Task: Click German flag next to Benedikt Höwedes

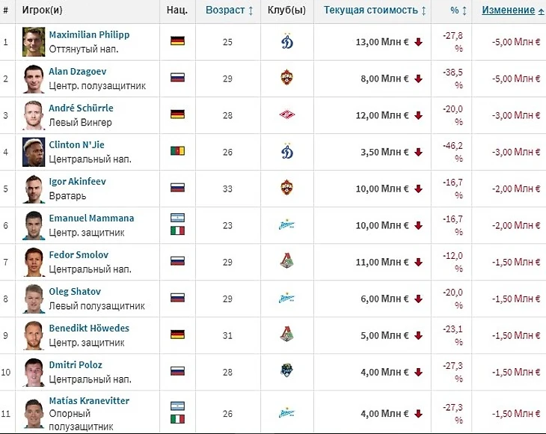Action: (x=177, y=334)
